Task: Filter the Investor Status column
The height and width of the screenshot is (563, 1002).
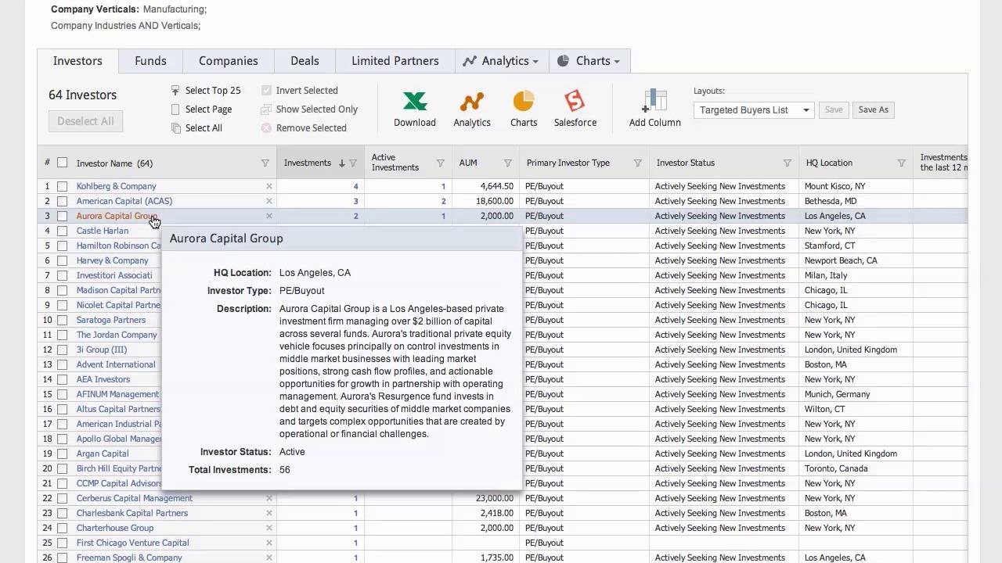Action: coord(788,163)
